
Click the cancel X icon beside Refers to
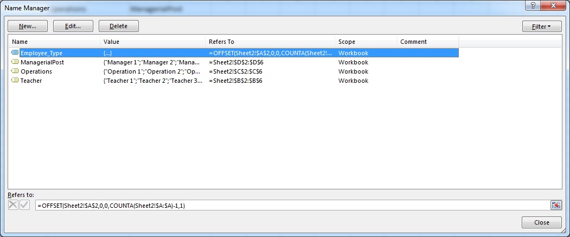[14, 205]
